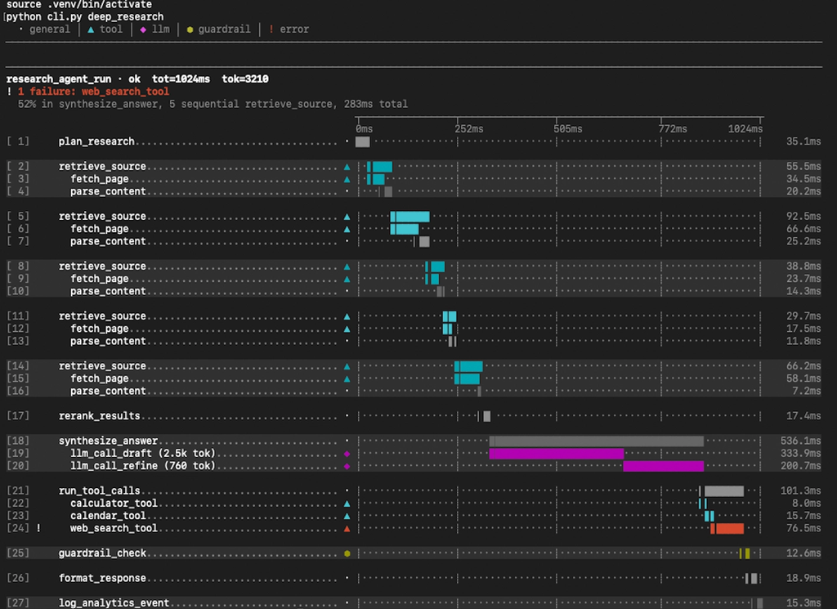Click the triangle icon on calendar_tool row
Image resolution: width=837 pixels, height=609 pixels.
[347, 516]
